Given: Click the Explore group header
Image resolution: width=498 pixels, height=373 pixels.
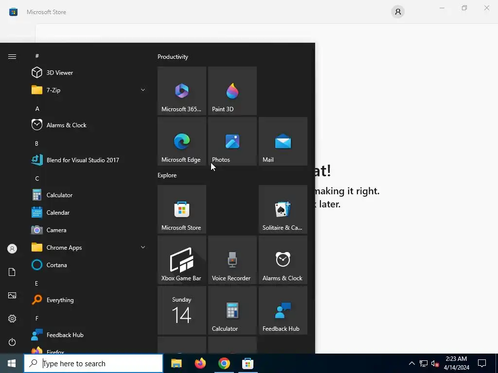Looking at the screenshot, I should (167, 175).
